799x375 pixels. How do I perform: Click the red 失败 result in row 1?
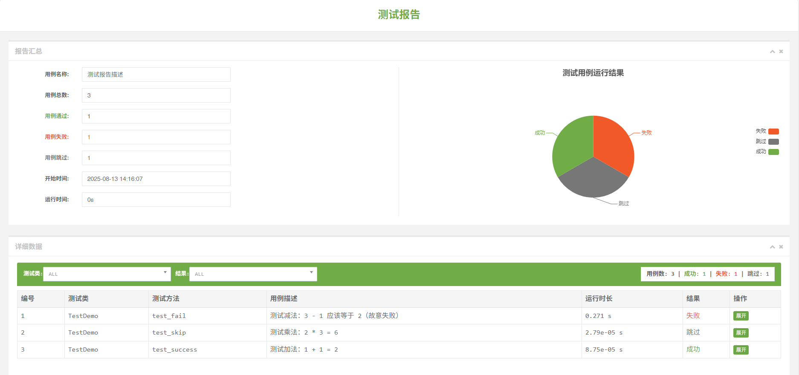693,316
